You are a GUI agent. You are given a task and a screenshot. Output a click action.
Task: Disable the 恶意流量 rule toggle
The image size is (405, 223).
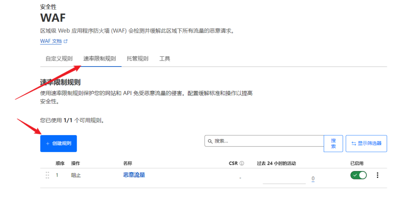(358, 175)
